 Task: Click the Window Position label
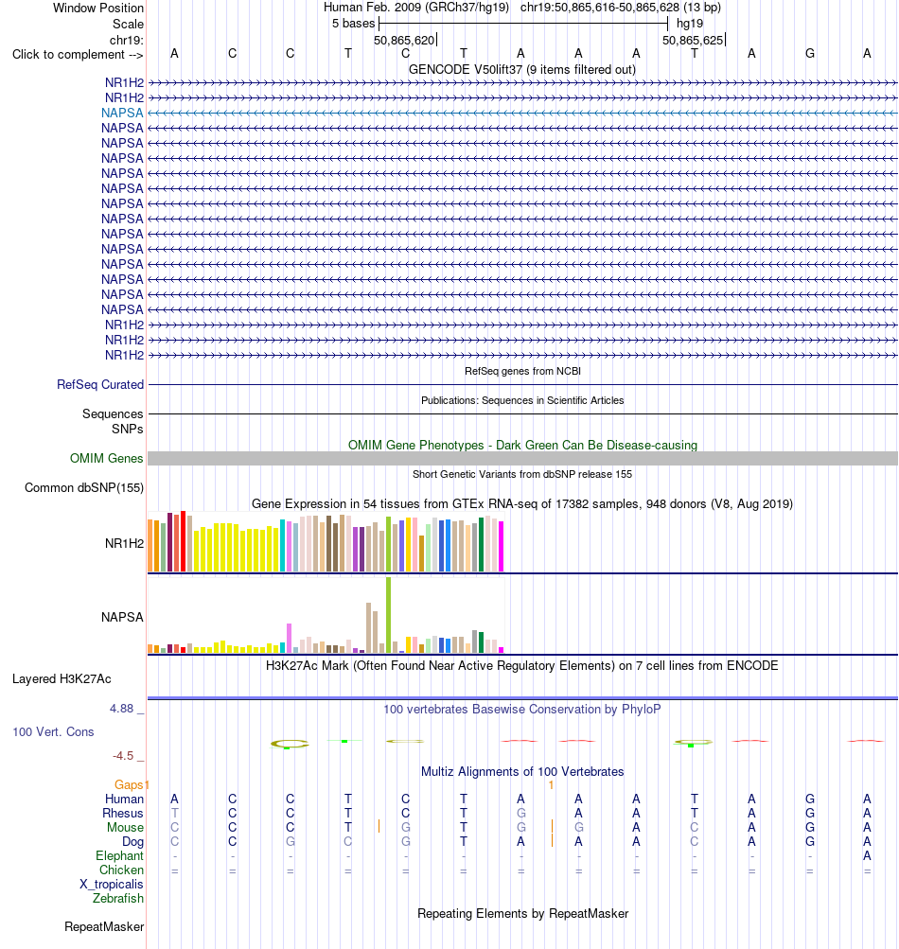tap(98, 9)
